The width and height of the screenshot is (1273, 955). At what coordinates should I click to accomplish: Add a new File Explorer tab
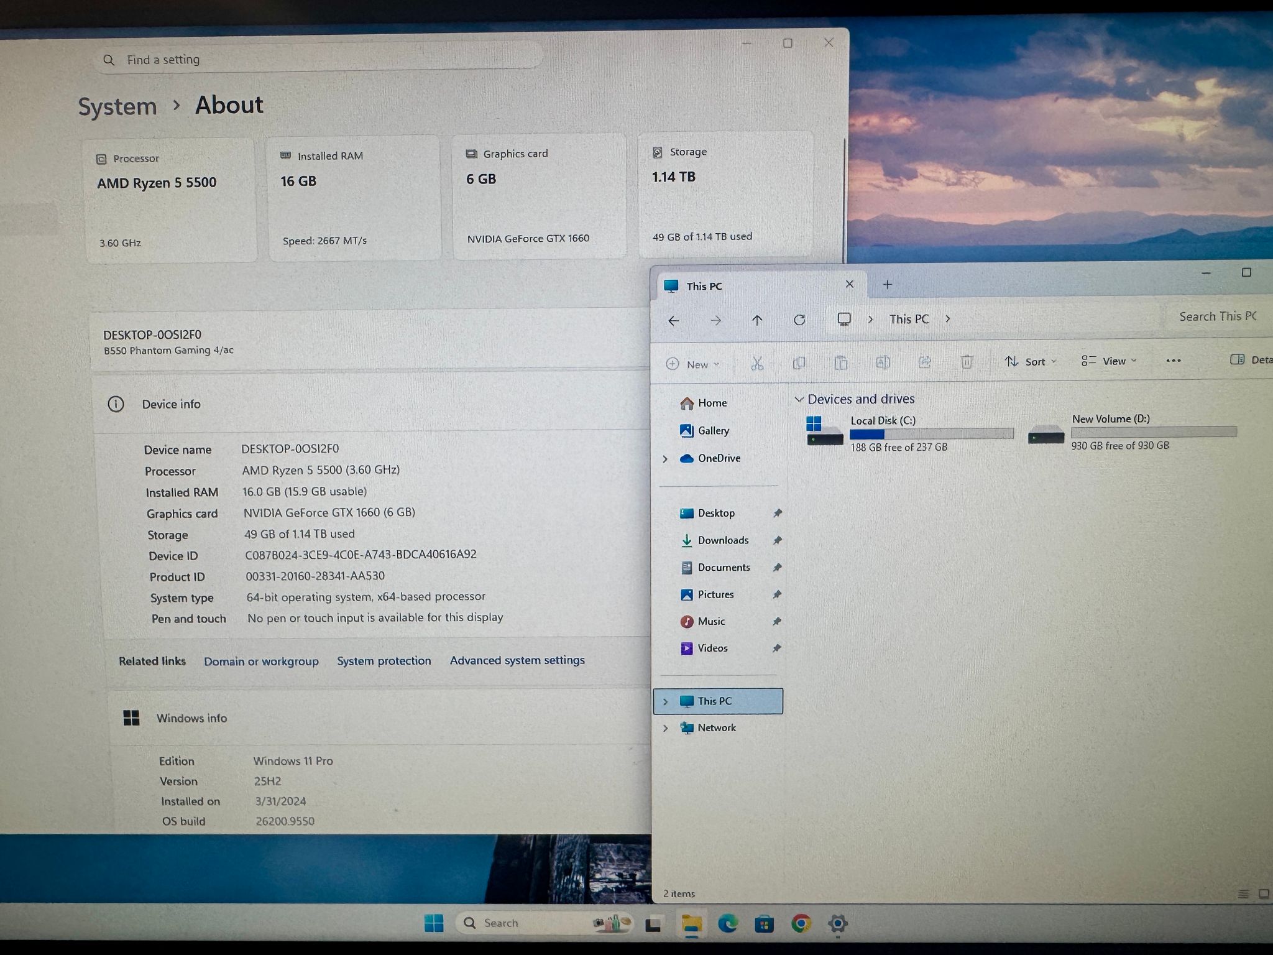pyautogui.click(x=888, y=284)
